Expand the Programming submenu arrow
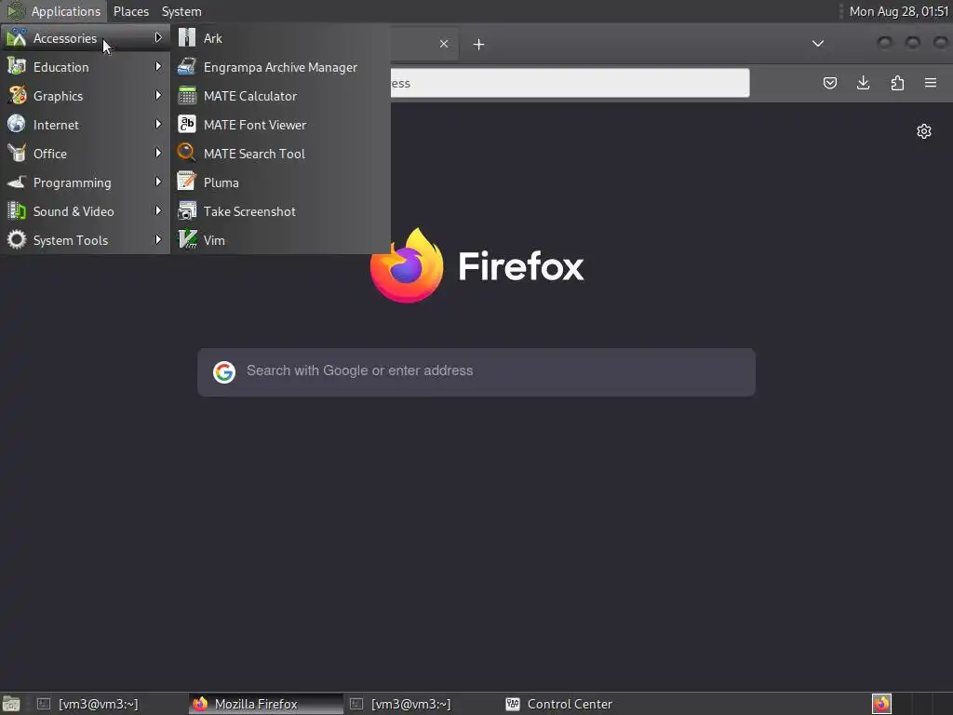 (x=158, y=182)
